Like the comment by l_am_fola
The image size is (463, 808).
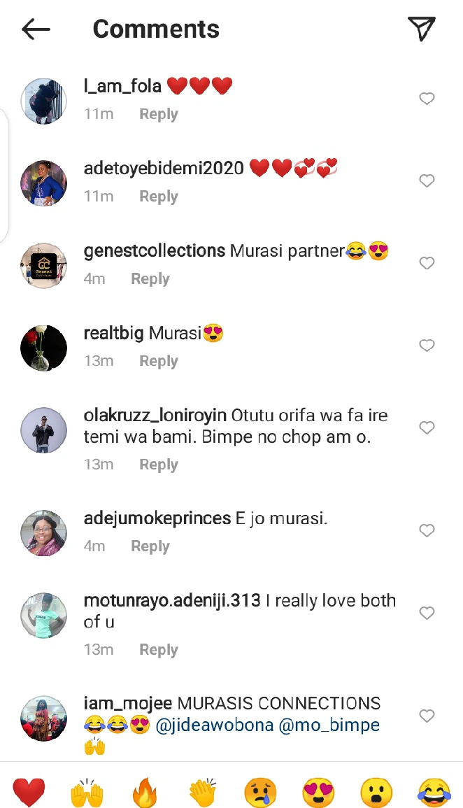point(427,99)
